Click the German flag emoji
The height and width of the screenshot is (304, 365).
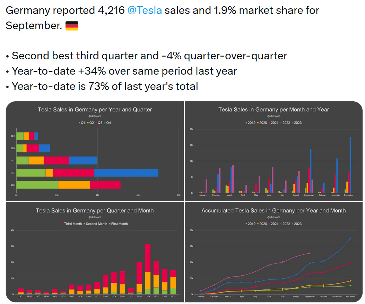tap(72, 26)
